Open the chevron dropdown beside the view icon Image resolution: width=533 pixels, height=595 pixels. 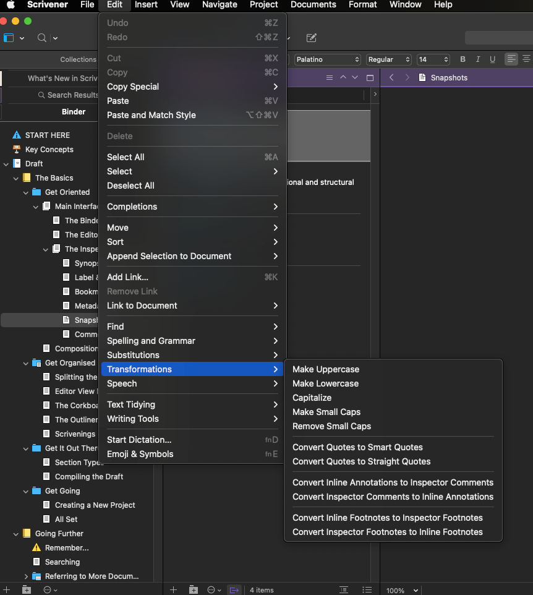point(22,38)
